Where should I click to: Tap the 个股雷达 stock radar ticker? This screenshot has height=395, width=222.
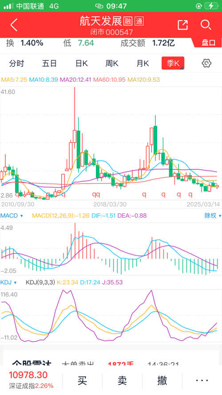pyautogui.click(x=32, y=363)
